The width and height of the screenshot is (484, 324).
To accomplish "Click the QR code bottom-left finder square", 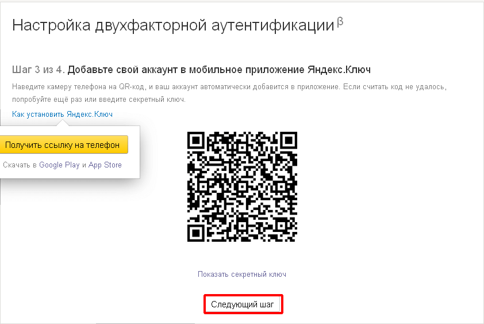I will 195,233.
